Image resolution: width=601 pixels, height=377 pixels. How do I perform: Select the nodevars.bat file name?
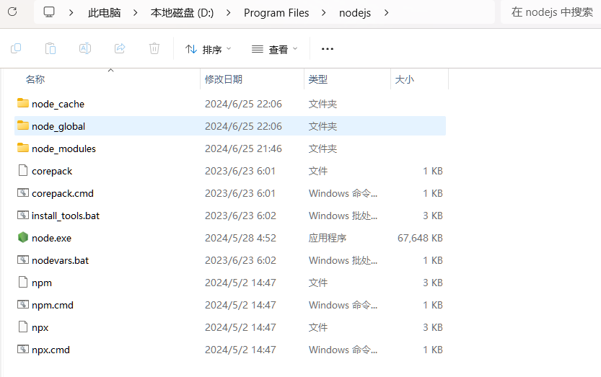point(60,260)
